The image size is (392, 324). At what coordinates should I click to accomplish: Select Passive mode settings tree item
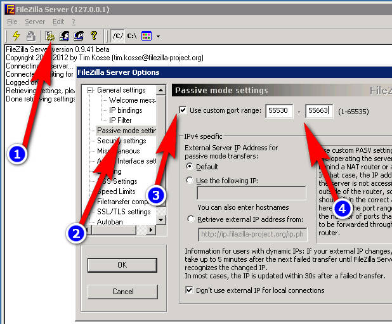pos(126,131)
